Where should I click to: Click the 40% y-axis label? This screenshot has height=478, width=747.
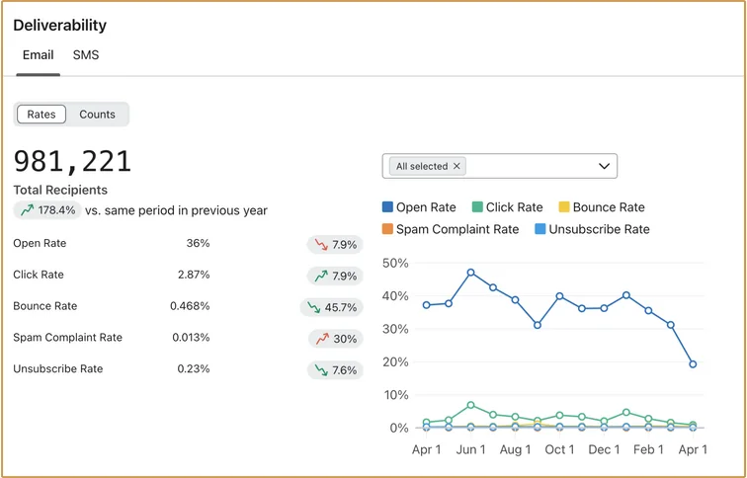pos(395,295)
